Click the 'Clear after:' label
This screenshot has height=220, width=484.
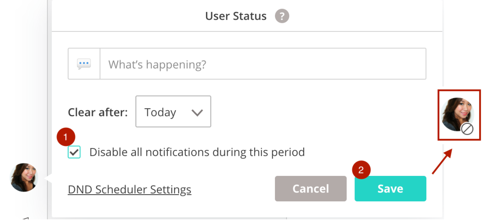tap(98, 113)
